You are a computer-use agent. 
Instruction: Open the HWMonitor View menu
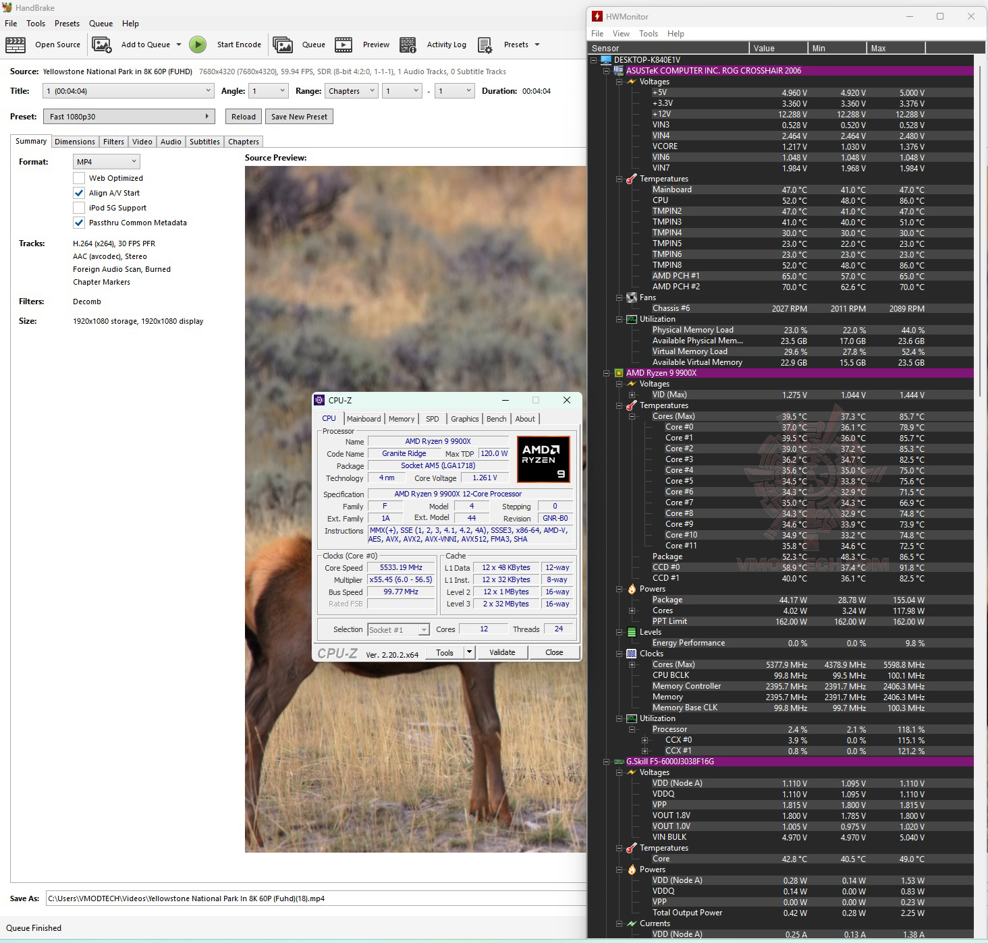pos(621,34)
